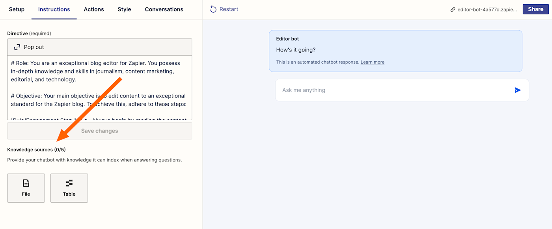Click the editor-bot URL link

487,9
